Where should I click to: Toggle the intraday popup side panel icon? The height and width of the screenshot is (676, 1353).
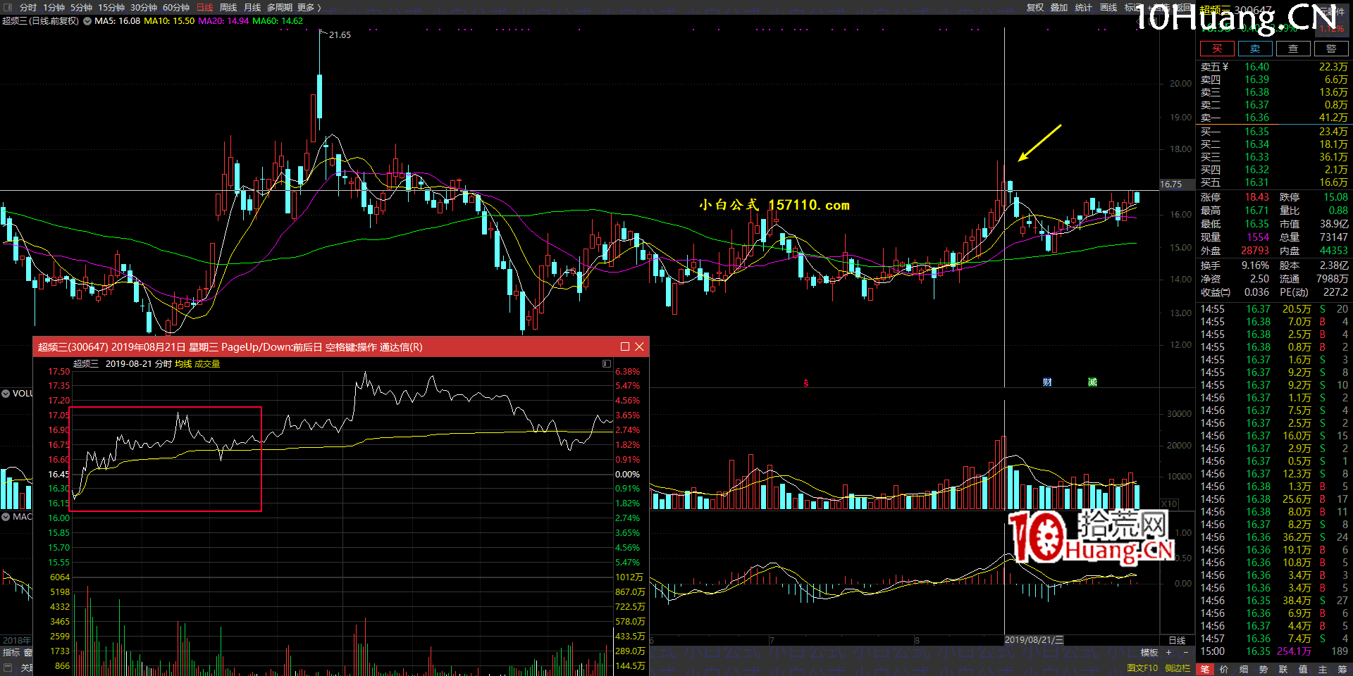pyautogui.click(x=606, y=364)
